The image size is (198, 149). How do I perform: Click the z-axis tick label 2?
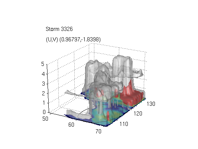coord(43,93)
